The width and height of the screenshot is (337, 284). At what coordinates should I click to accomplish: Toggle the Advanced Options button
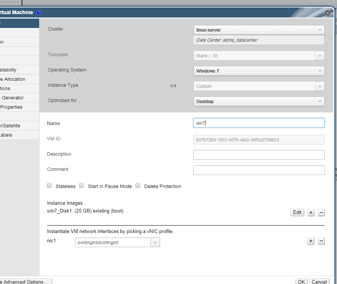[26, 282]
